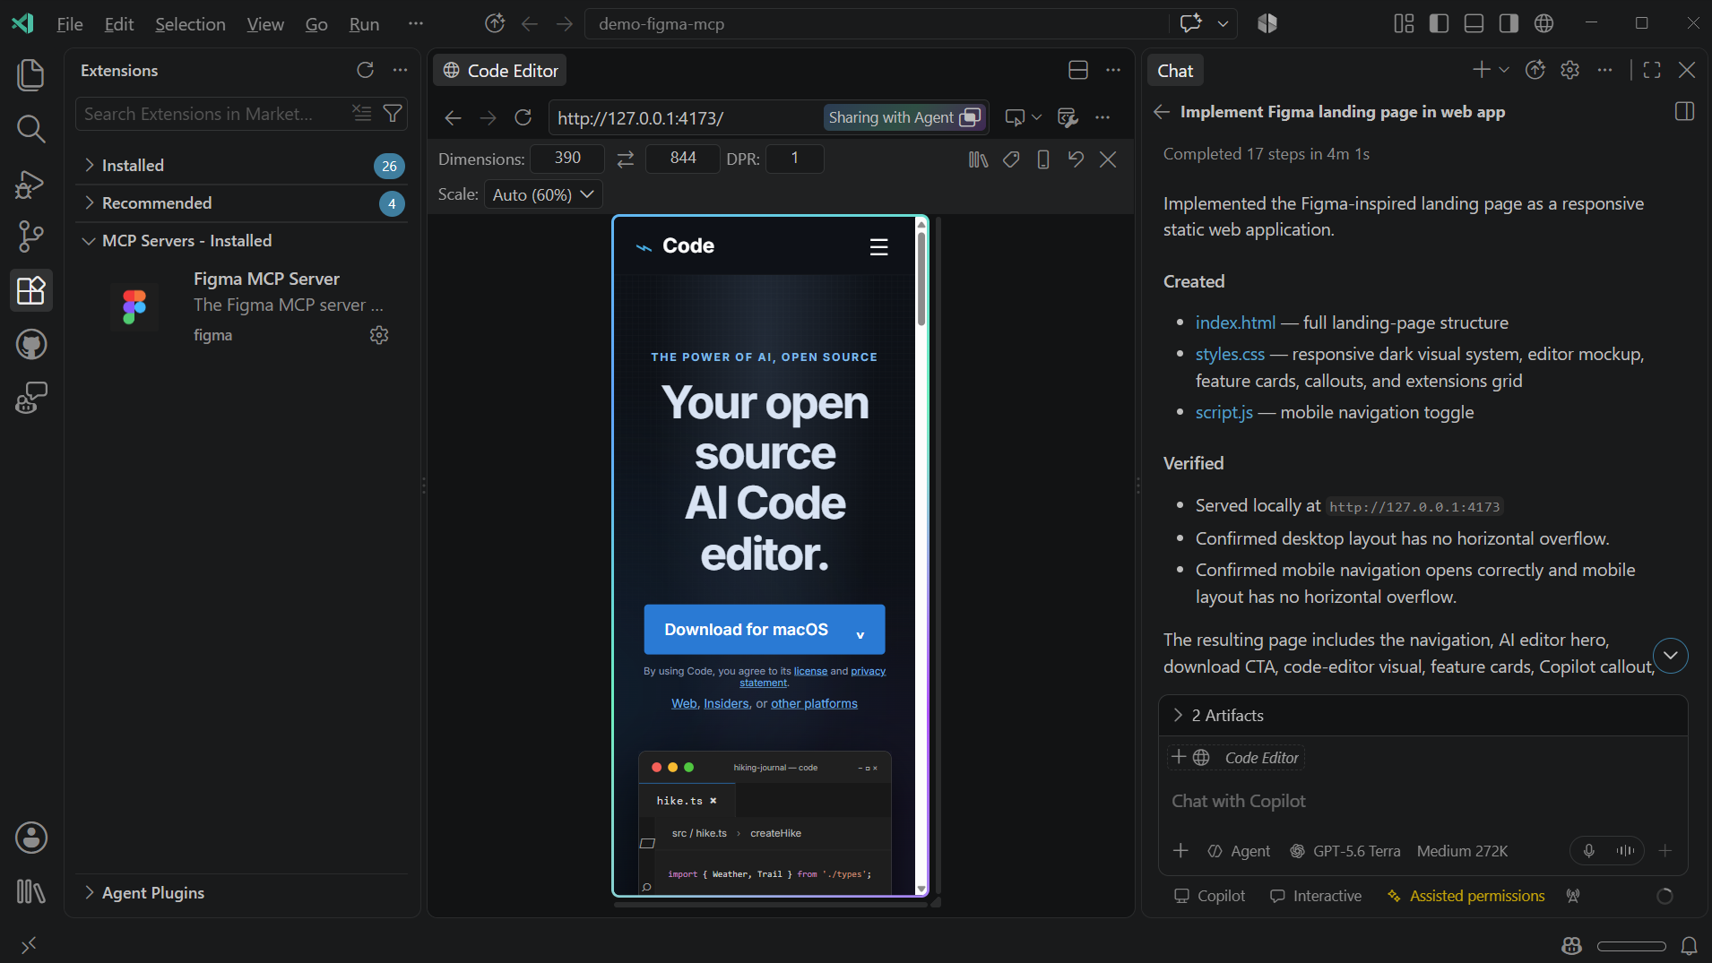Viewport: 1712px width, 963px height.
Task: Split the Code Editor layout
Action: click(1078, 70)
